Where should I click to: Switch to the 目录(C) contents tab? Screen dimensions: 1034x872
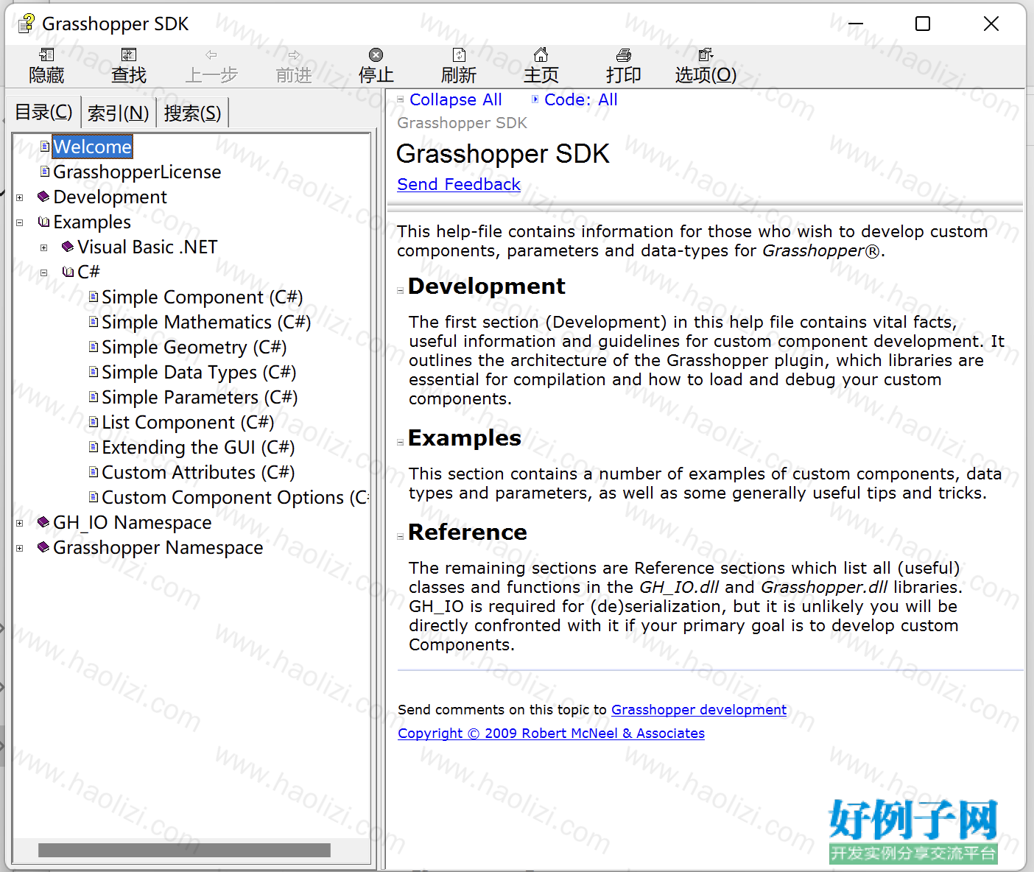pyautogui.click(x=43, y=112)
